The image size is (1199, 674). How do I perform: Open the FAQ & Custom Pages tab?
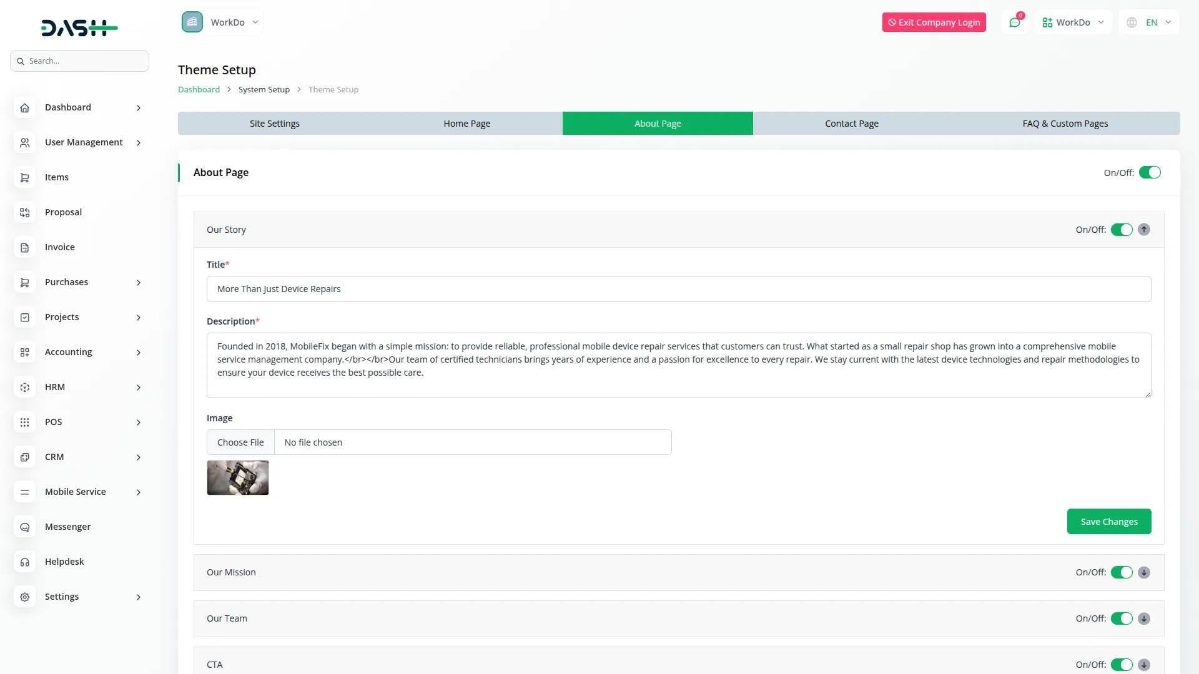point(1065,123)
